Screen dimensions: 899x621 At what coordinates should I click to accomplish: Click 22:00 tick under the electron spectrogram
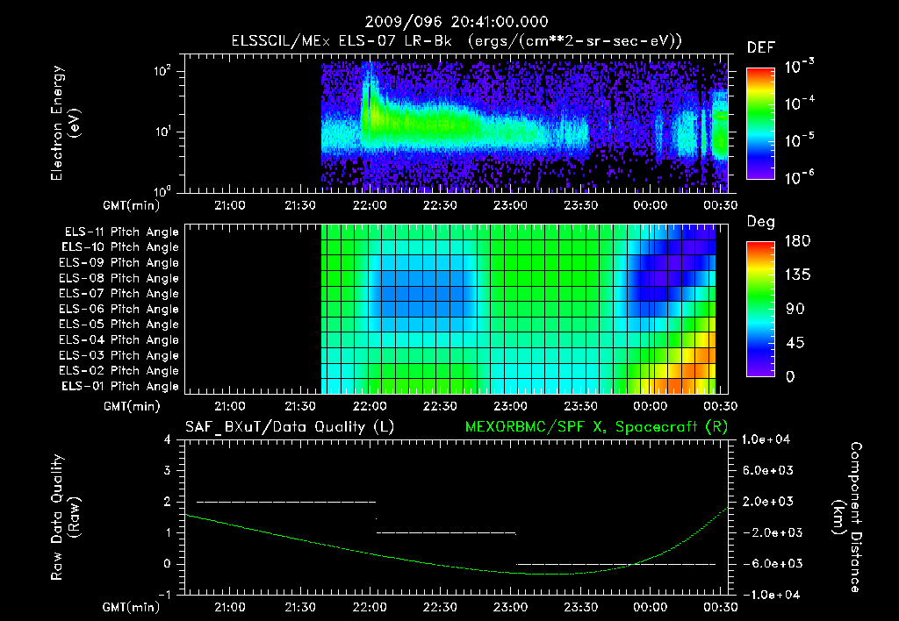[370, 205]
